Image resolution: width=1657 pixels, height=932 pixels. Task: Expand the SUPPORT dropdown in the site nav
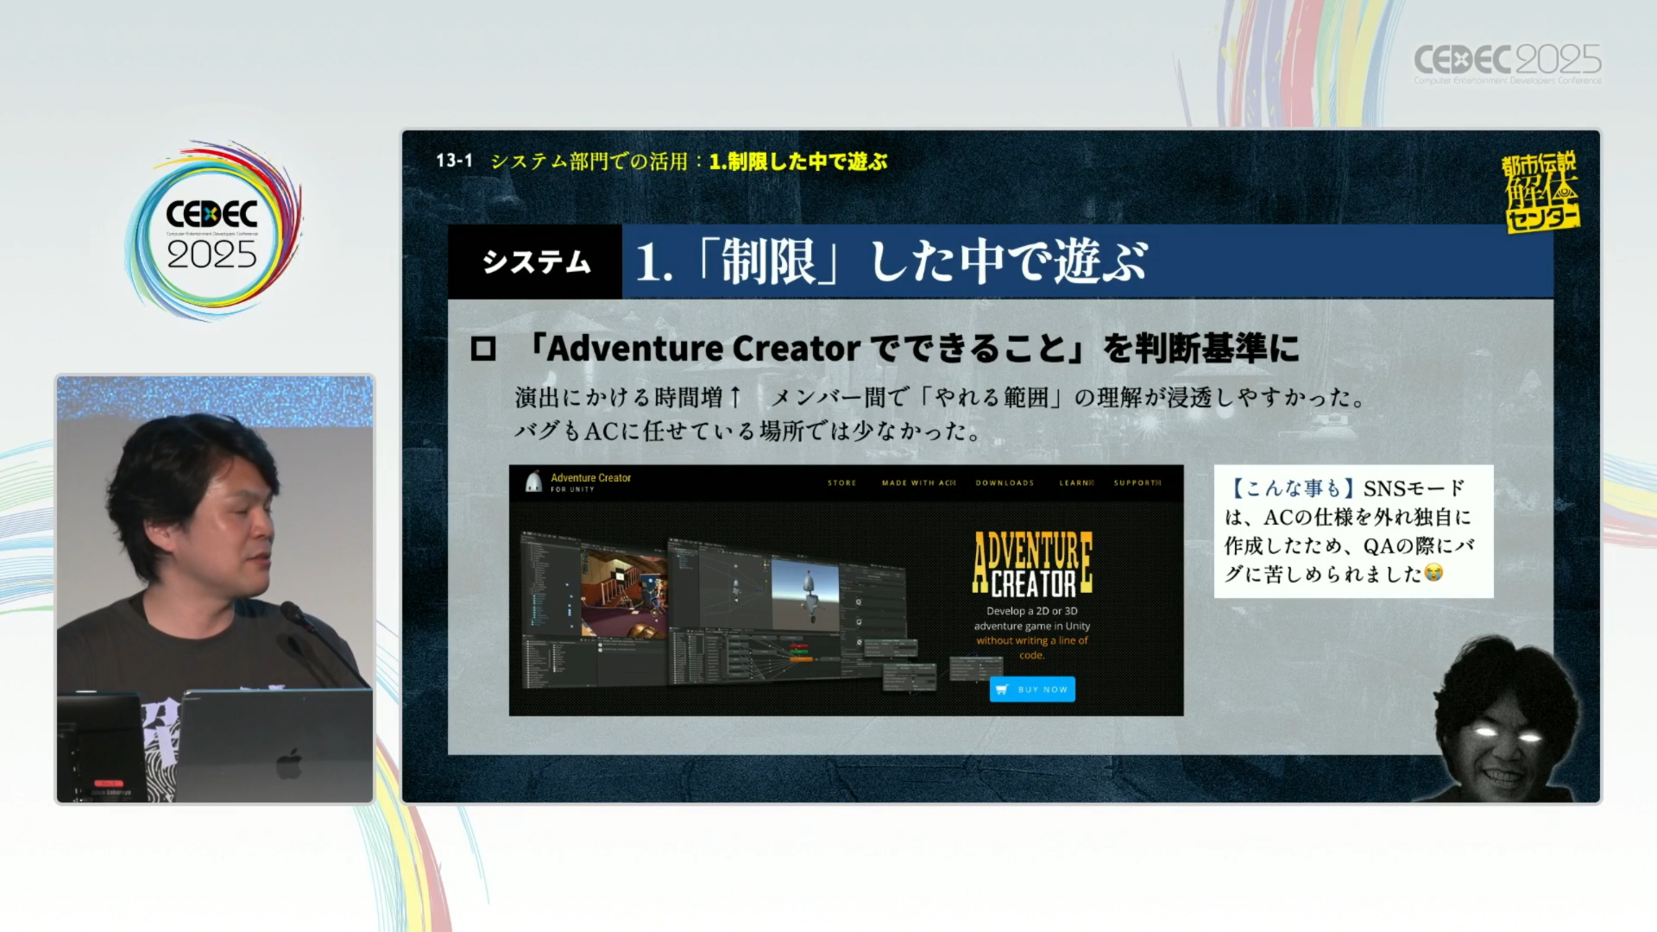pos(1137,483)
